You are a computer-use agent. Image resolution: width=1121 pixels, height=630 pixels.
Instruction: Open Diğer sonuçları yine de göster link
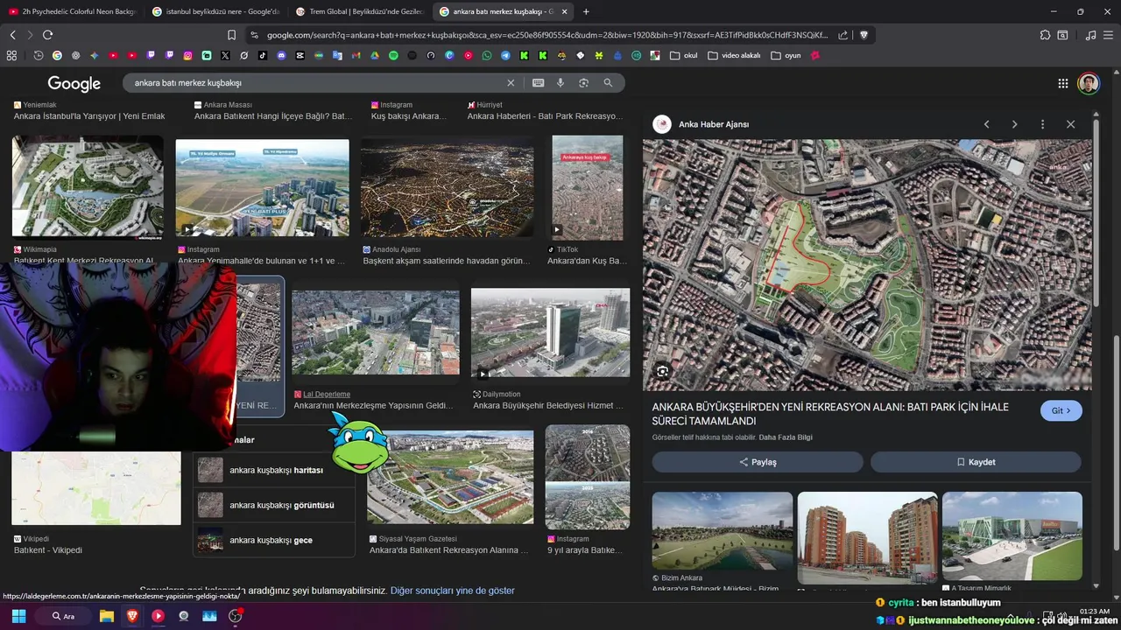(x=452, y=591)
